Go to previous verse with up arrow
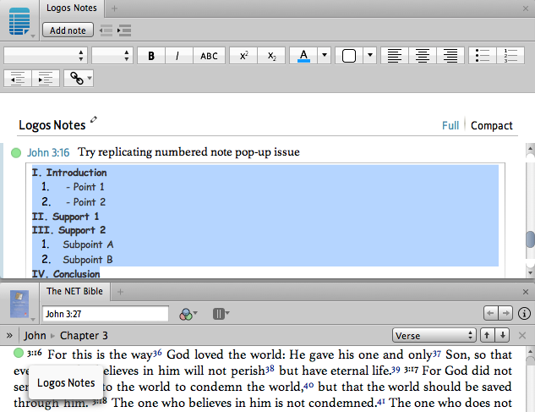 point(487,336)
